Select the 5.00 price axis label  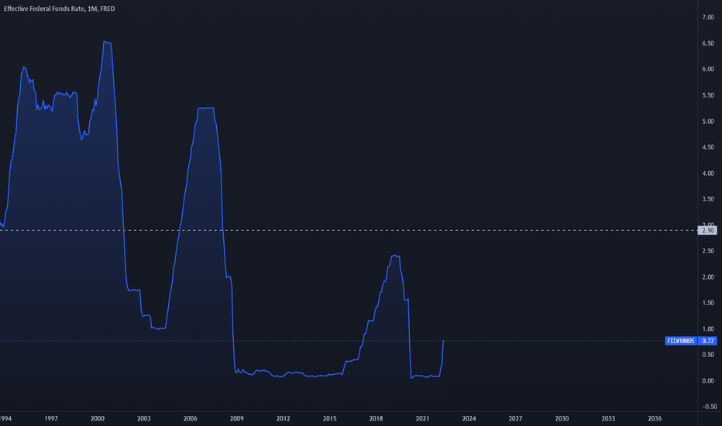tap(708, 122)
